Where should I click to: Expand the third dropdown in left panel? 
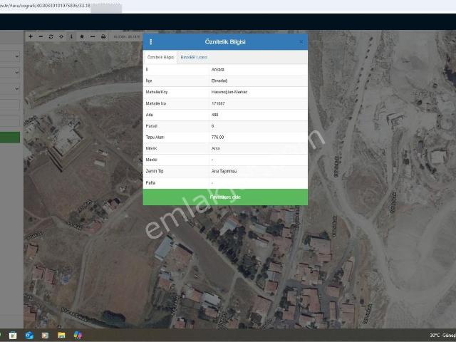(10, 88)
